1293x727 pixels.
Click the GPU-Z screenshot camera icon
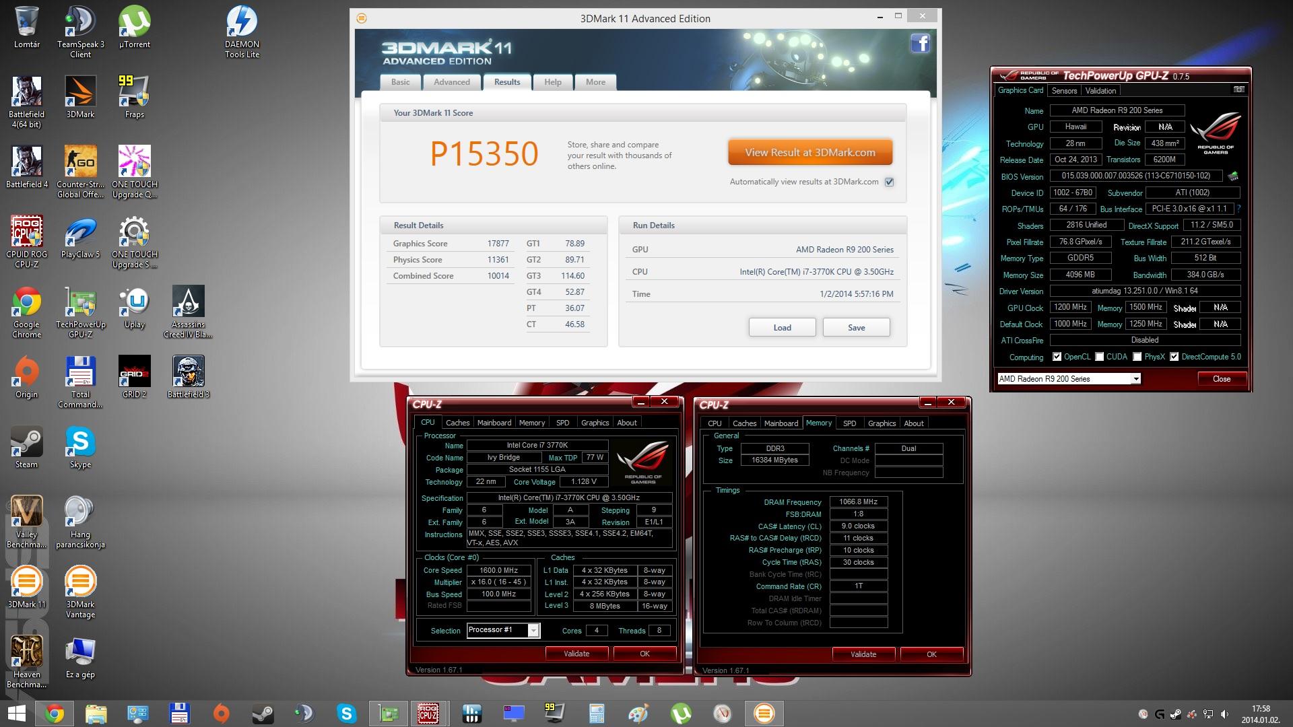point(1238,90)
